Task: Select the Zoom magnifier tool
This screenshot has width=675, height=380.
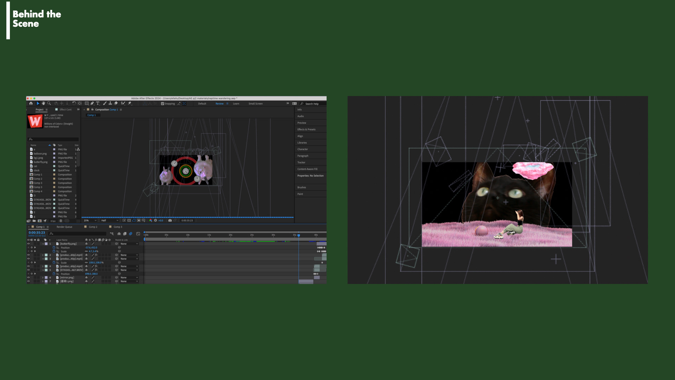Action: pos(49,103)
